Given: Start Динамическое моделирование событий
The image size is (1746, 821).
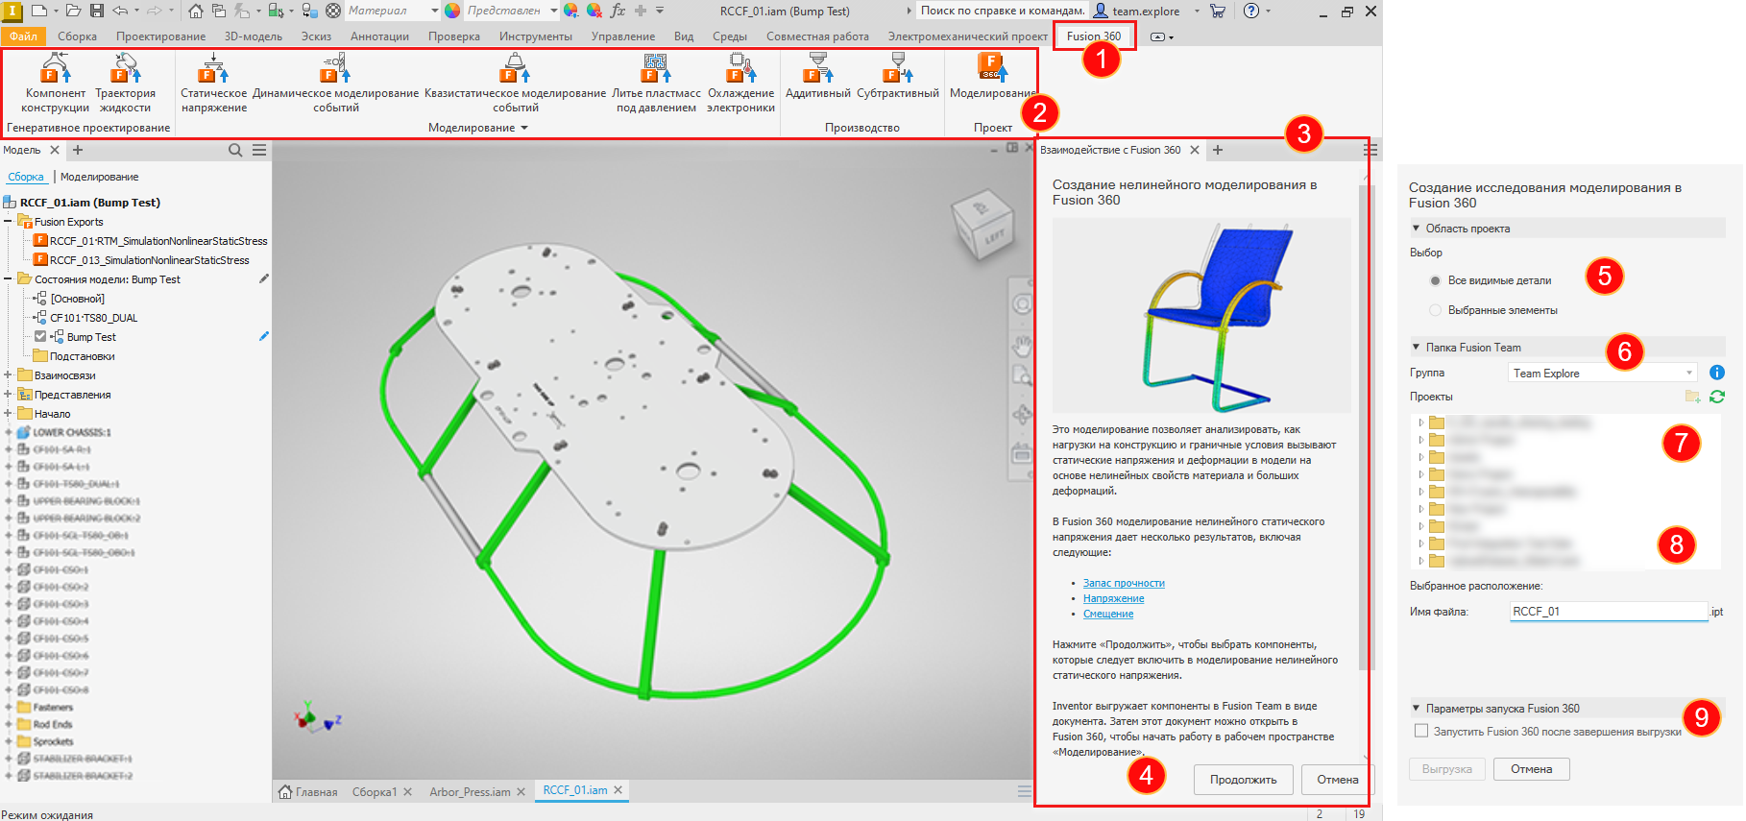Looking at the screenshot, I should coord(335,84).
